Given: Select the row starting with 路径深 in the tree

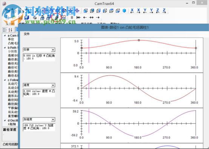Looking at the screenshot, I should point(13,104).
